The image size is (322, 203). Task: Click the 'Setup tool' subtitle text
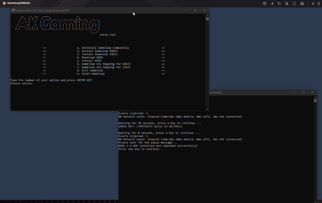point(108,35)
